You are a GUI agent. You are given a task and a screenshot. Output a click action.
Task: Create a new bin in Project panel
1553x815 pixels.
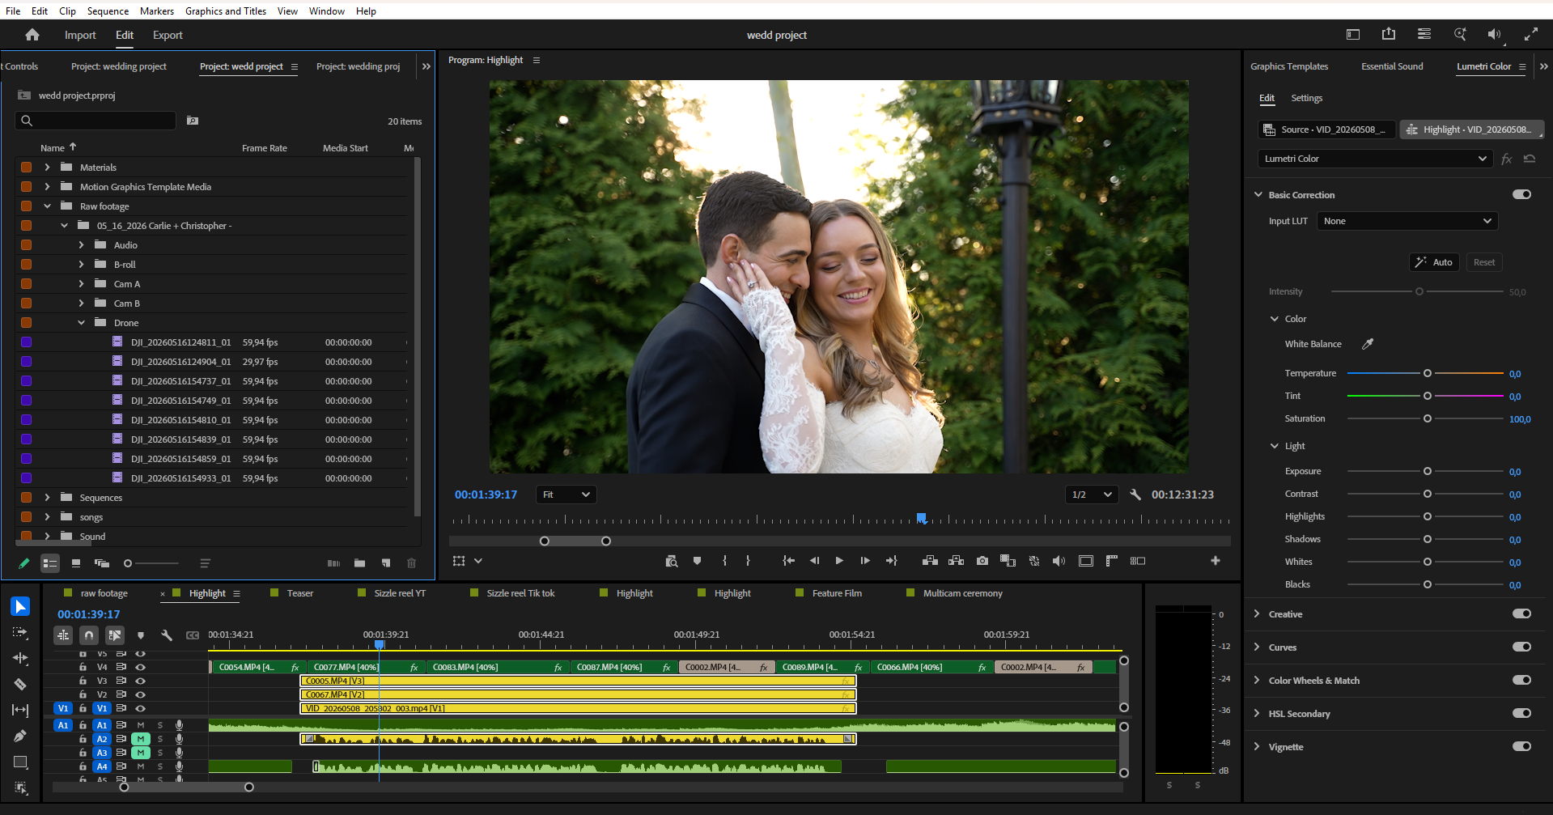359,563
